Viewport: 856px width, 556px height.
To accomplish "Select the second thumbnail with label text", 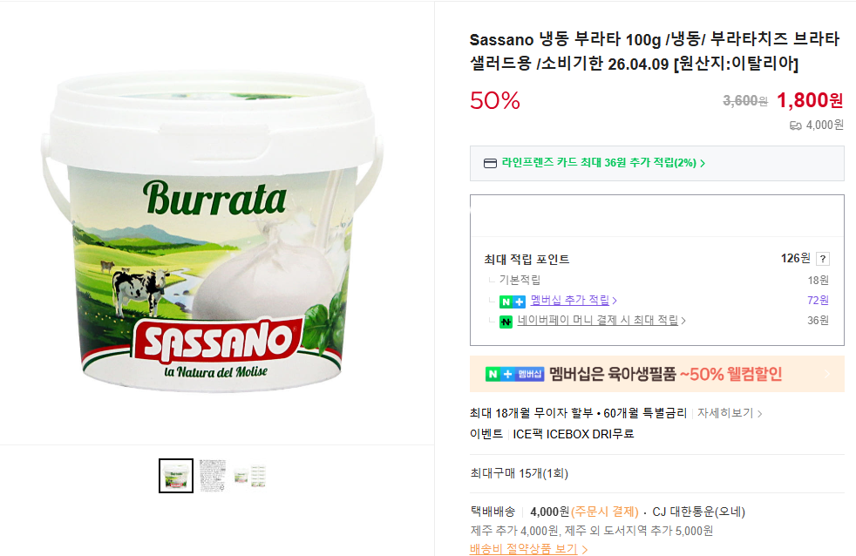I will 213,476.
